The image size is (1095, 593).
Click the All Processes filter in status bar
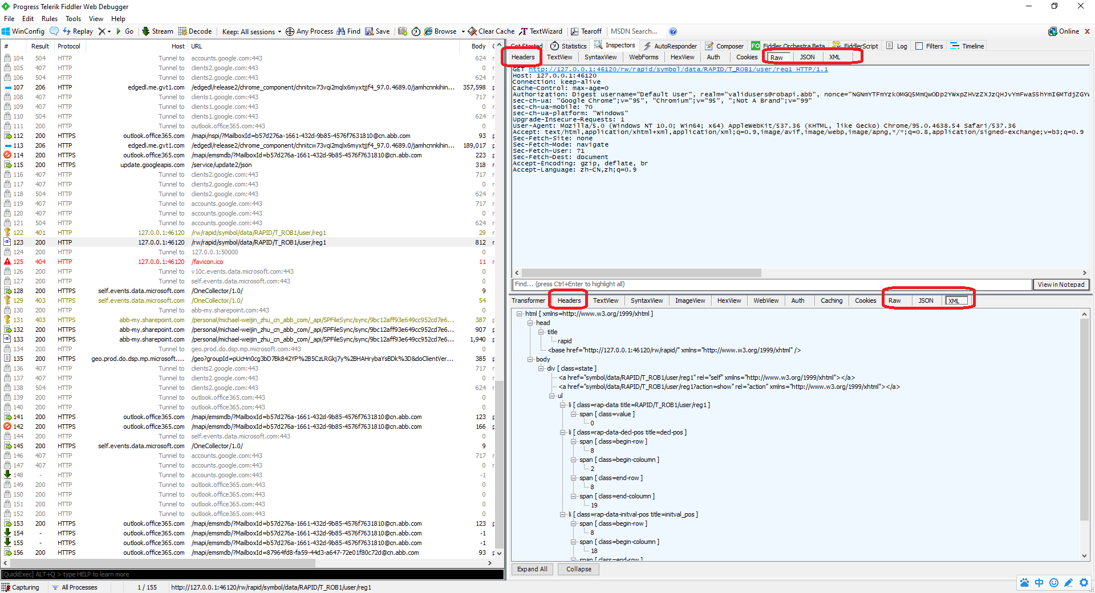click(75, 587)
